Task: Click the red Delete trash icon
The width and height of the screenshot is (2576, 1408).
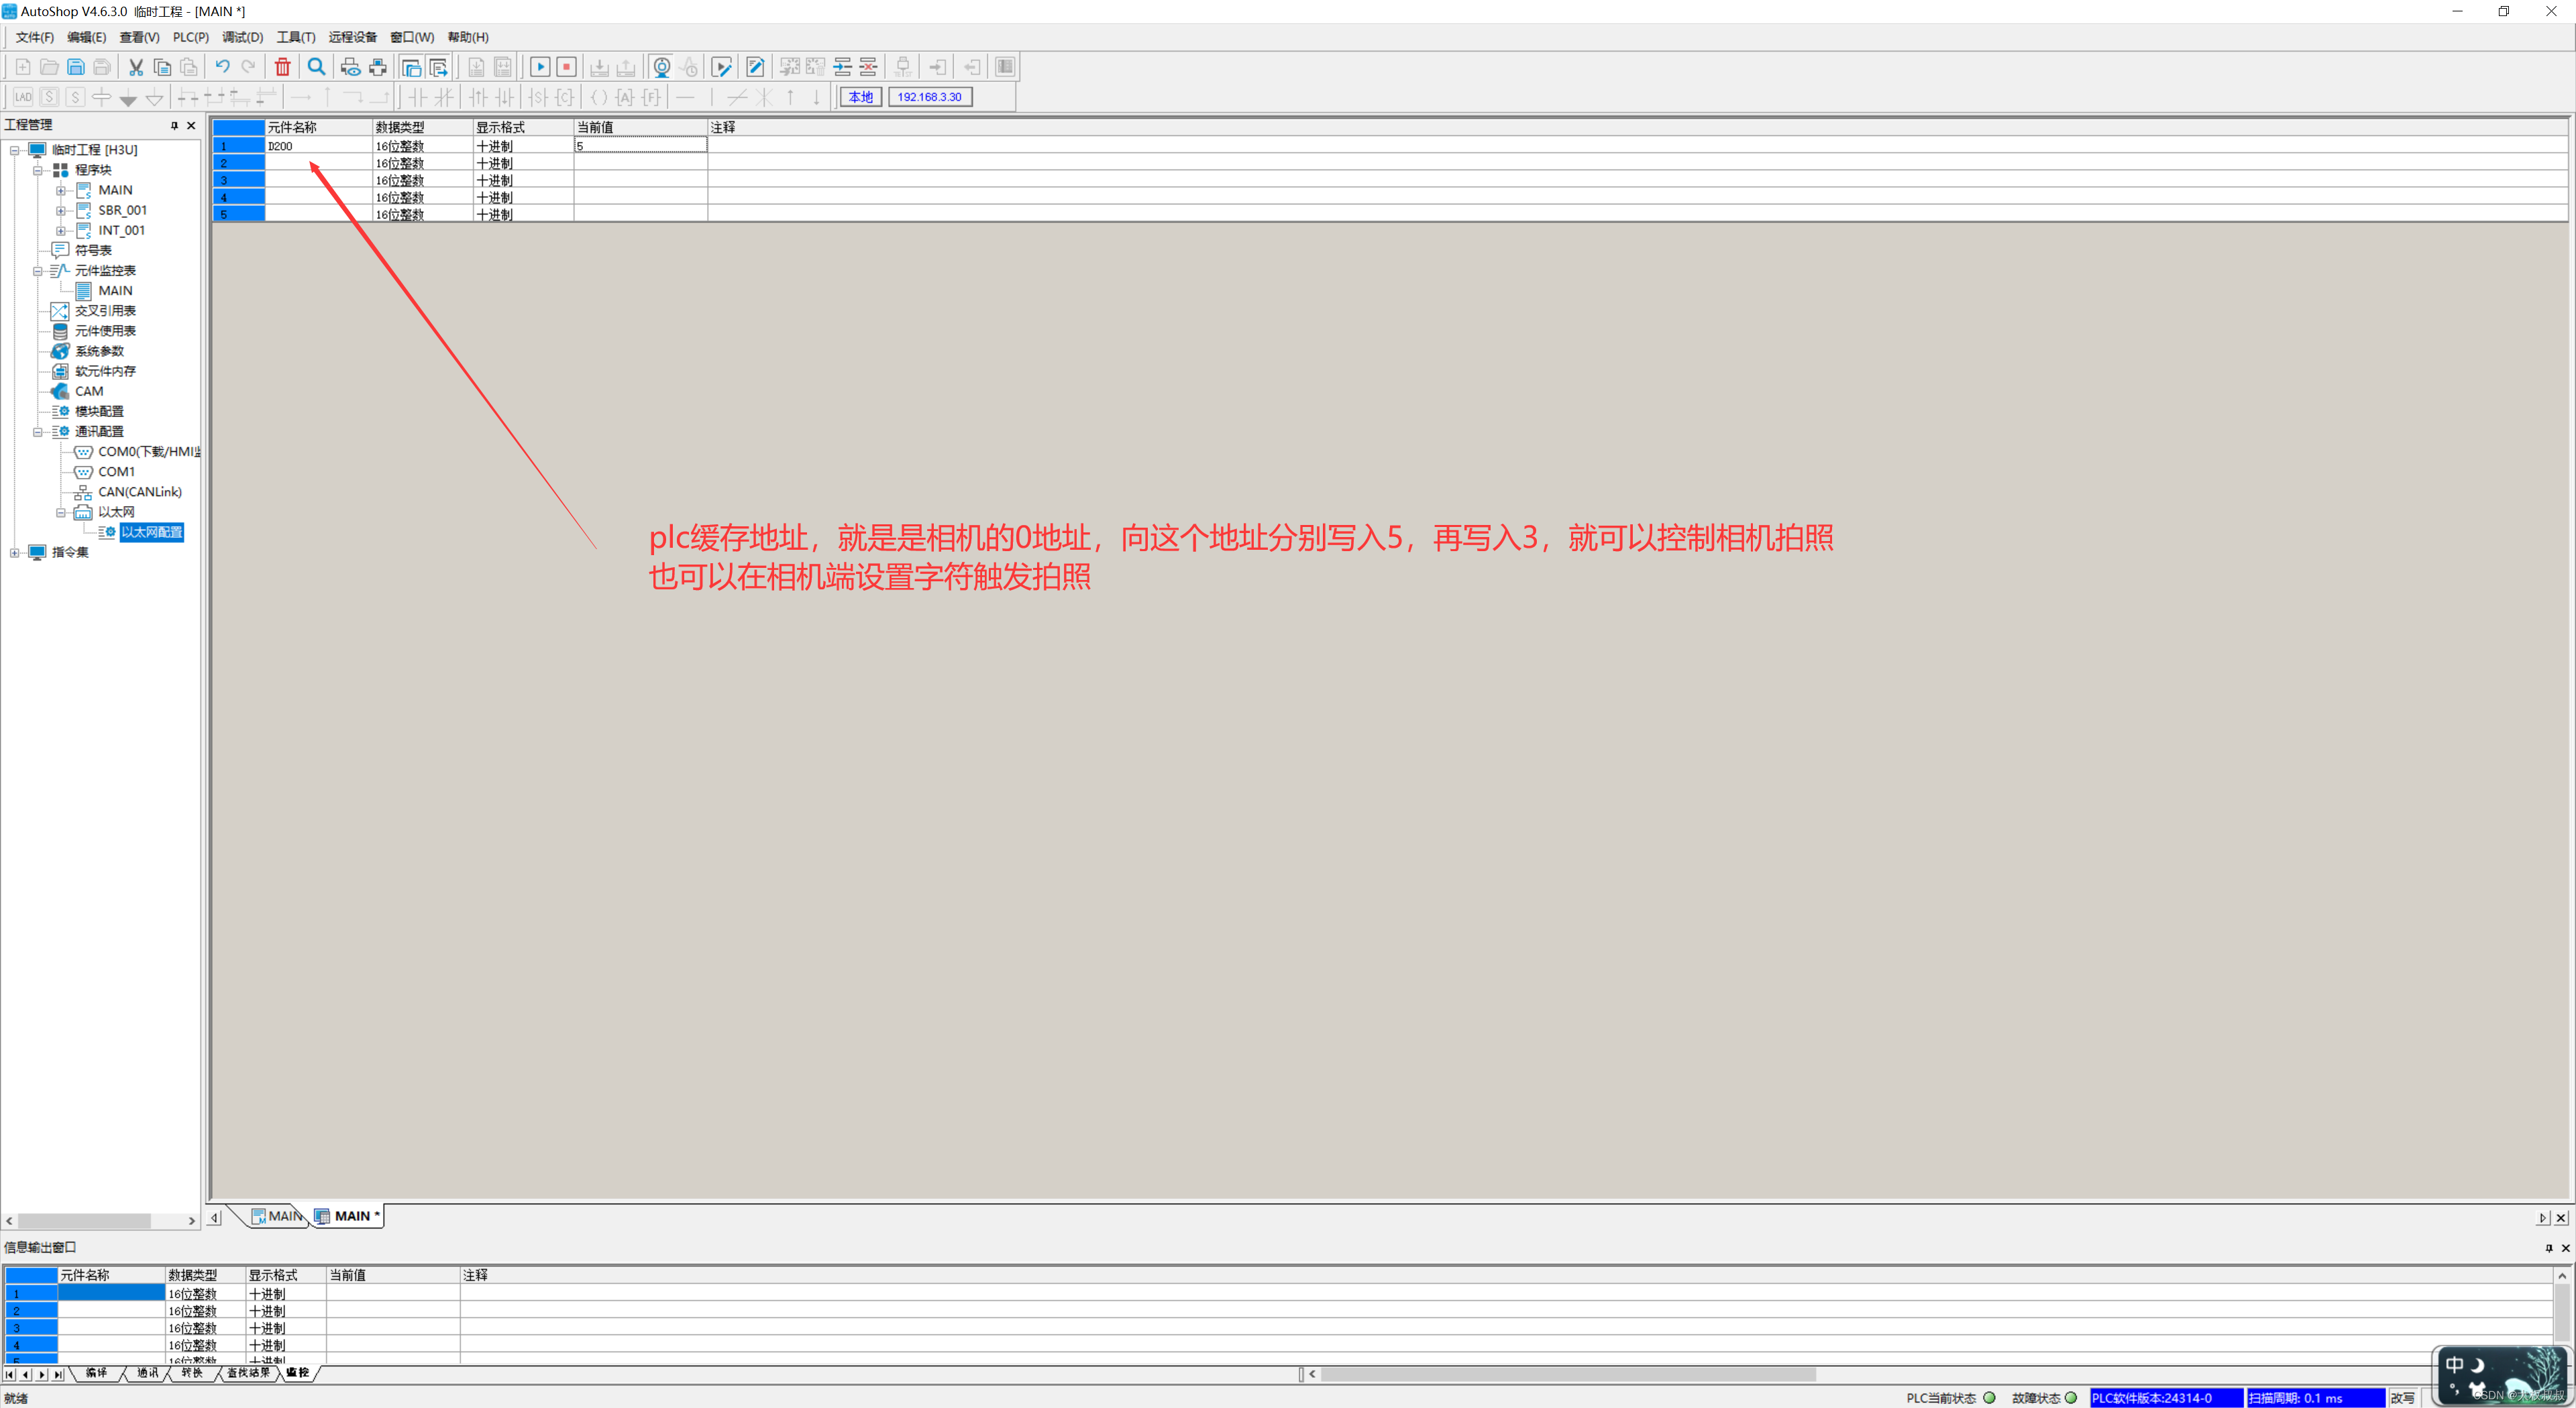Action: pyautogui.click(x=283, y=67)
